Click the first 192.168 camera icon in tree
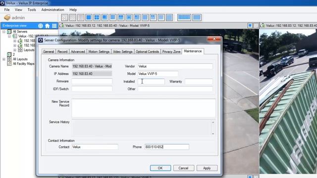The height and width of the screenshot is (178, 317). tap(20, 41)
